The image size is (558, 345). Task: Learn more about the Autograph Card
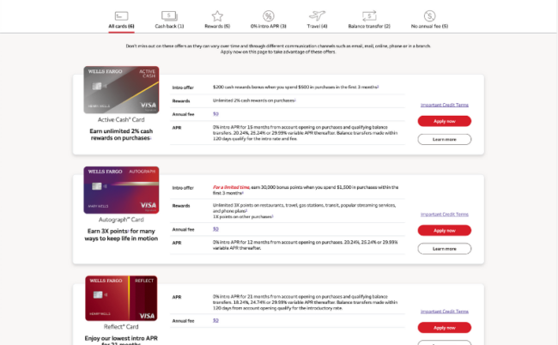(x=444, y=248)
